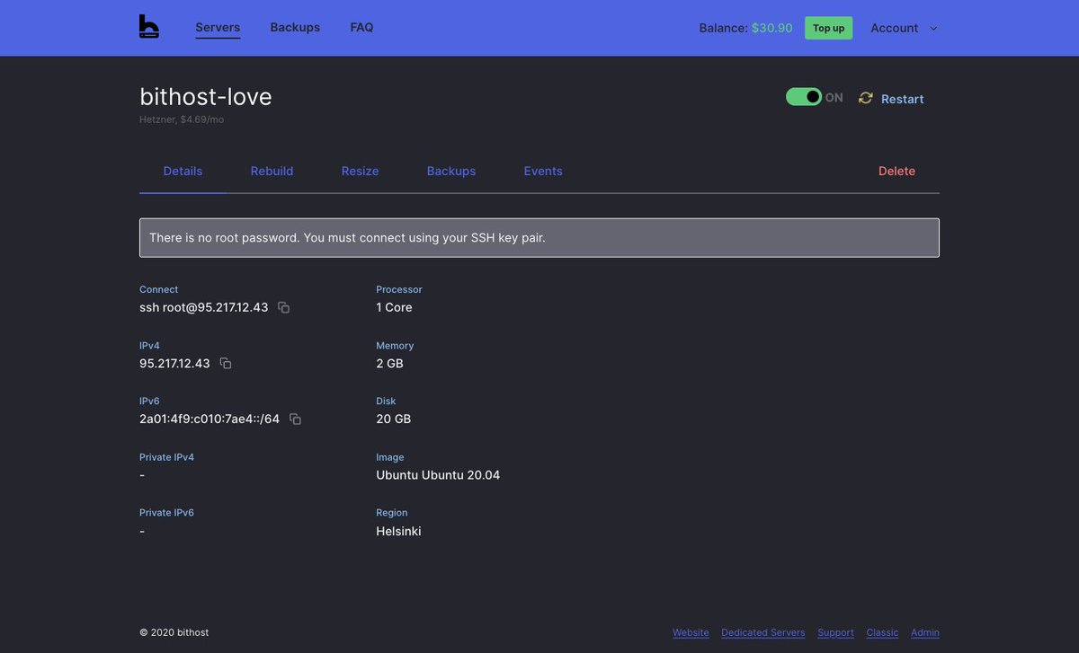
Task: Open the Support footer link
Action: point(835,632)
